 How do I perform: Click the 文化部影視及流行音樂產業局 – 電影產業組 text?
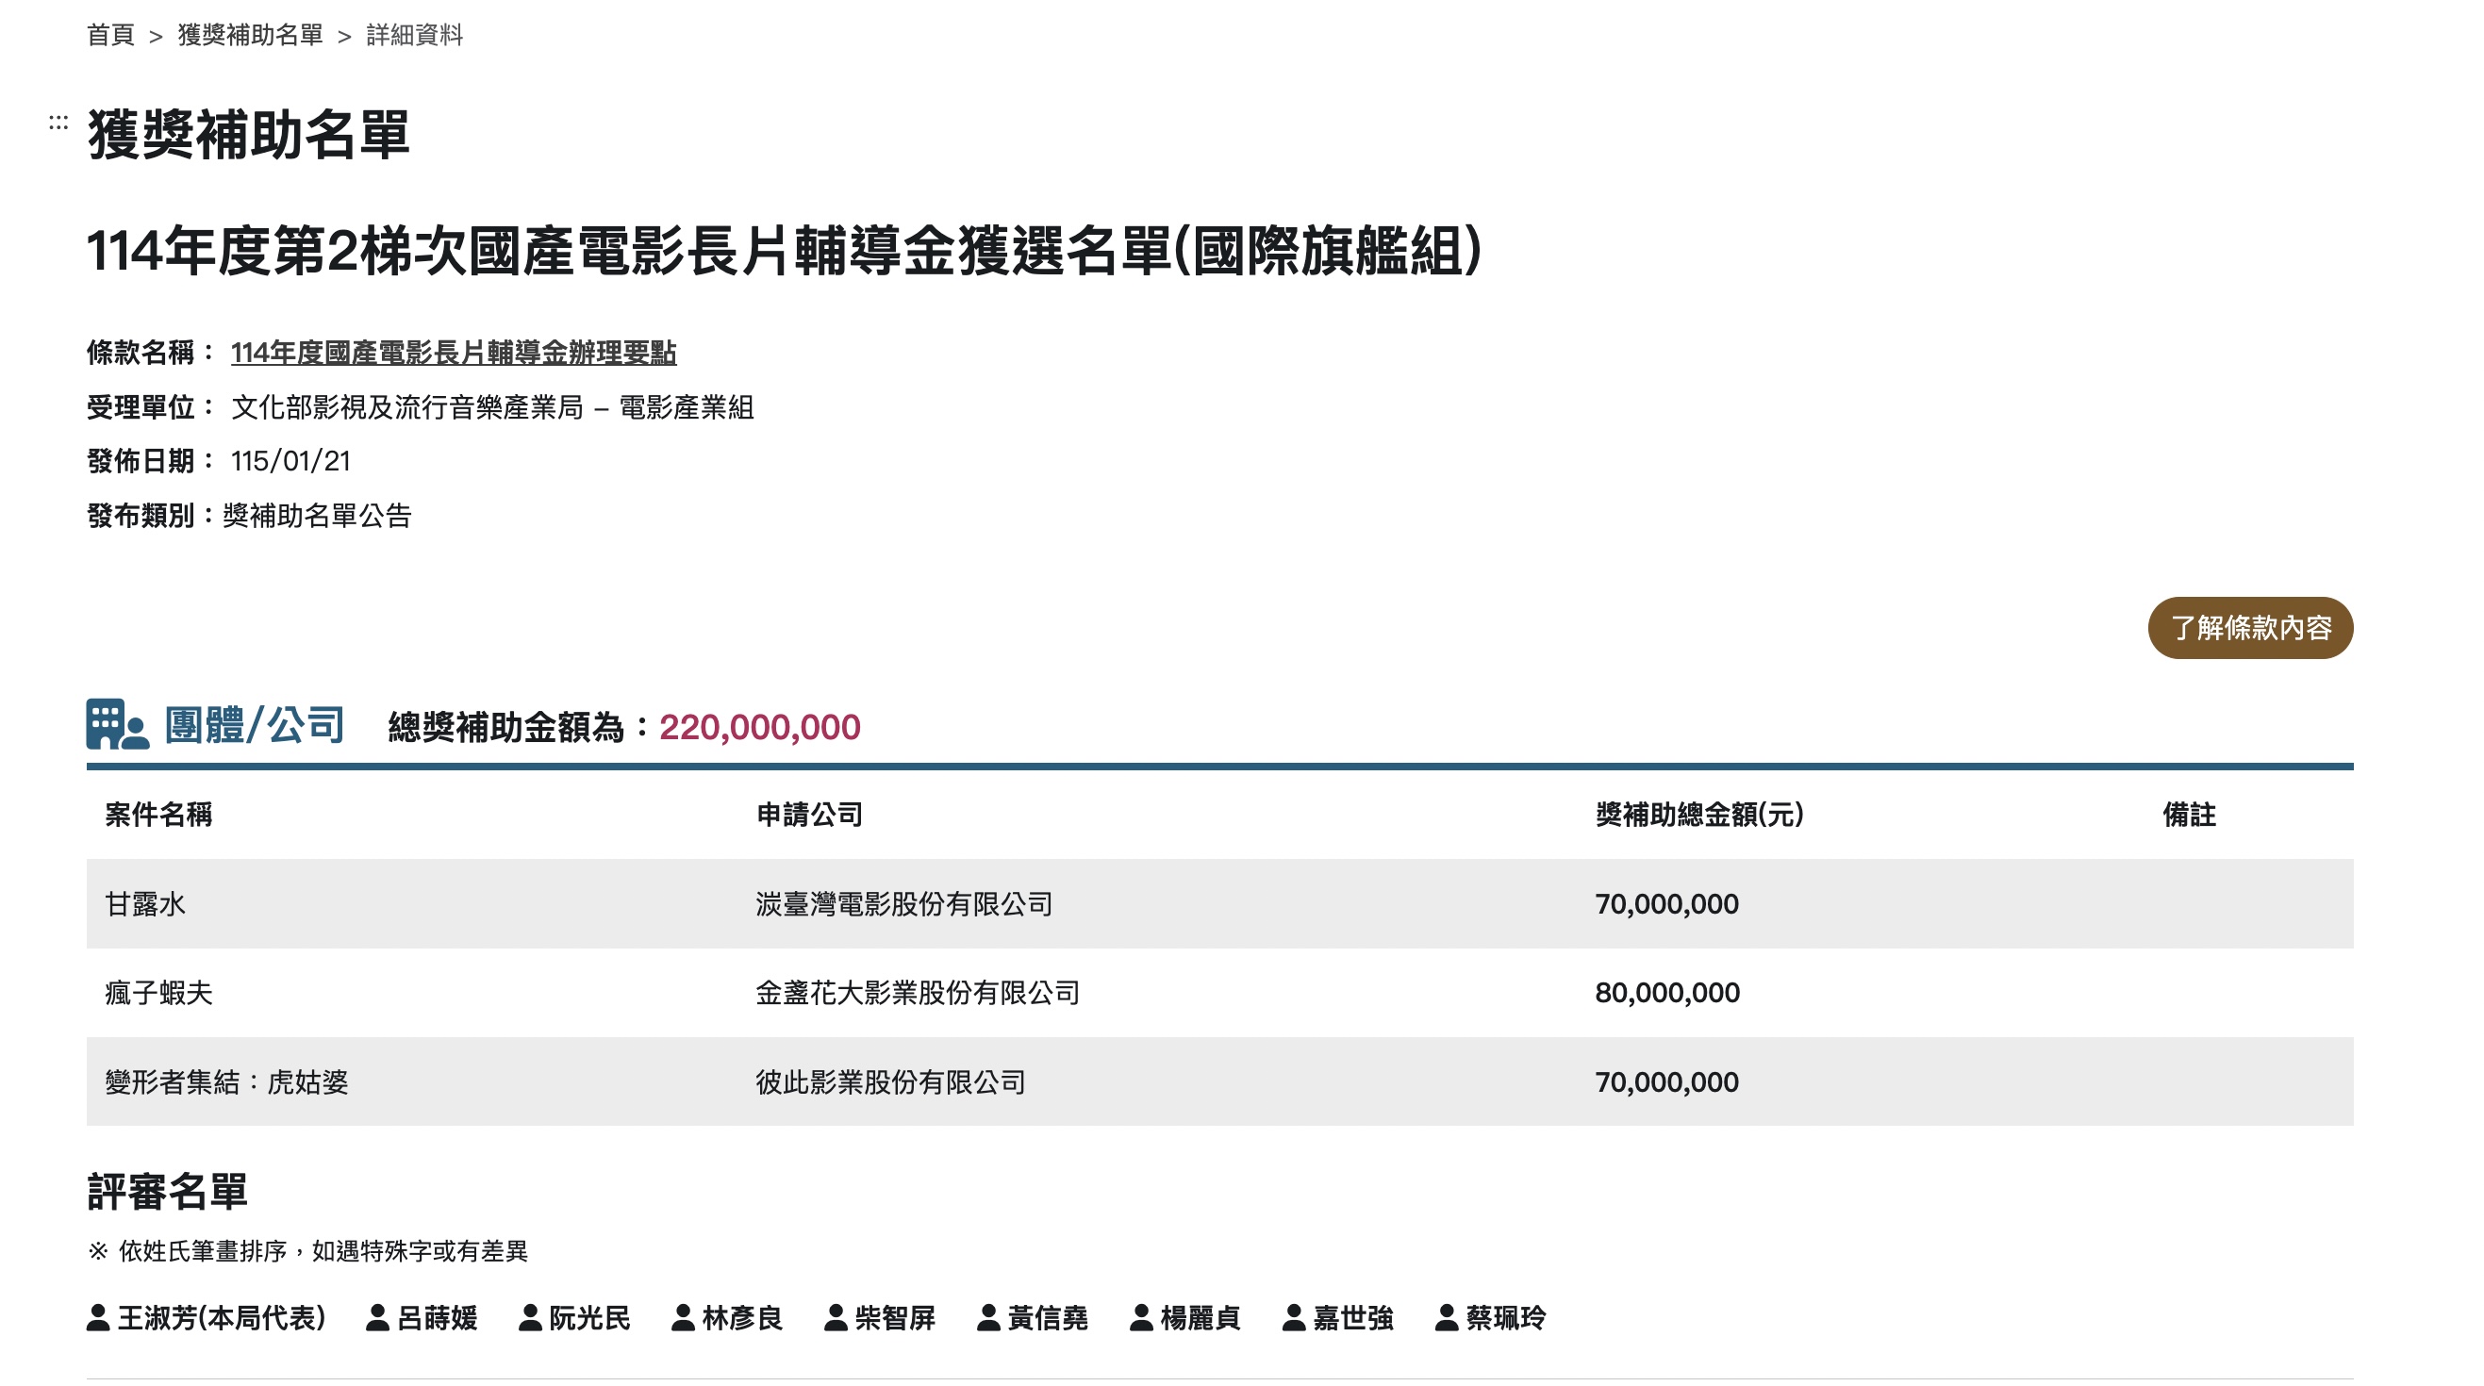[x=493, y=407]
